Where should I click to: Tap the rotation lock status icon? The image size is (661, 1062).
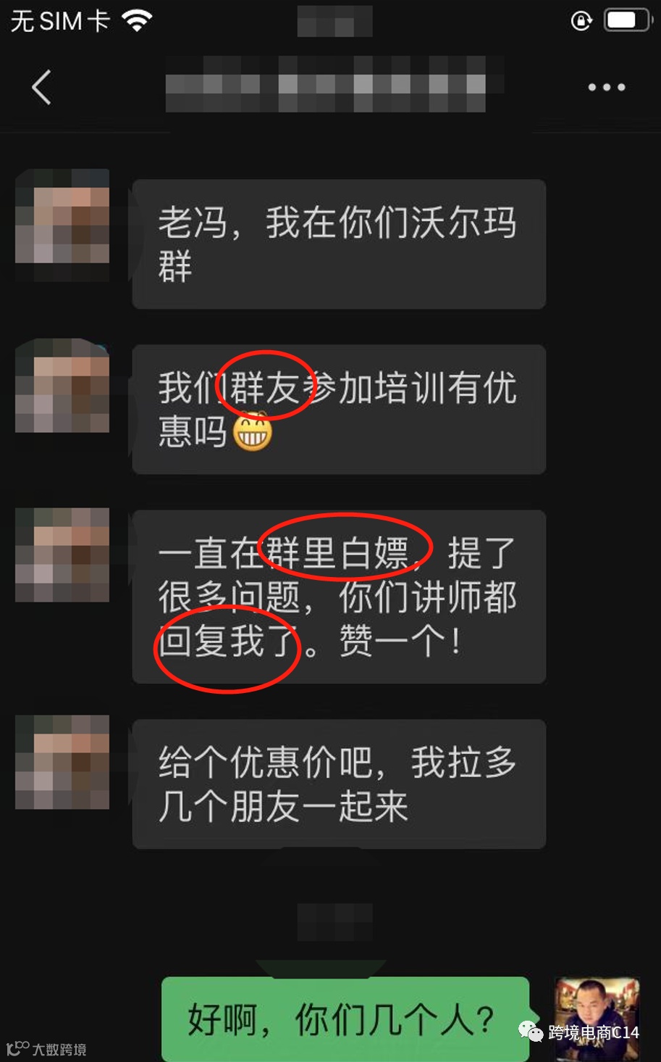click(582, 20)
